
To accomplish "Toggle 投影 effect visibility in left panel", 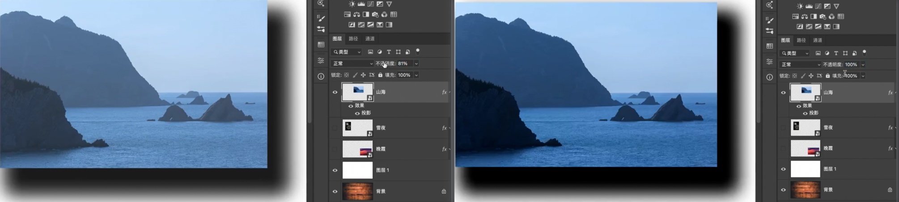I will [x=357, y=113].
